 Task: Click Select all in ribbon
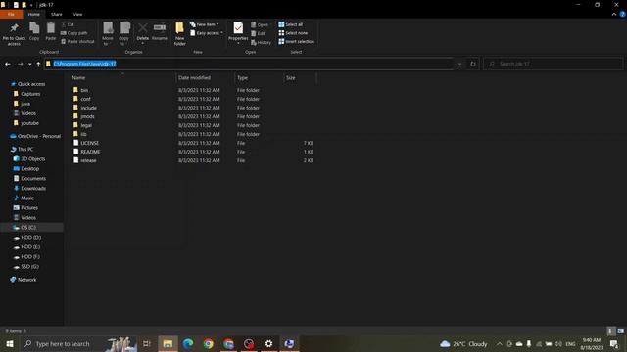tap(291, 24)
